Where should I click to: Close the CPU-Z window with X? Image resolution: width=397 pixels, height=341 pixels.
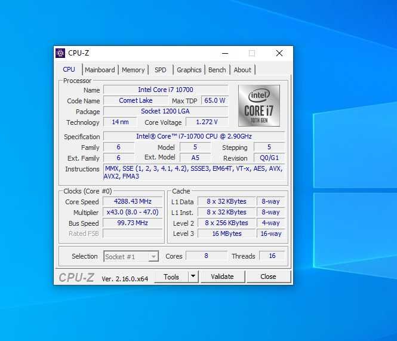tap(279, 53)
